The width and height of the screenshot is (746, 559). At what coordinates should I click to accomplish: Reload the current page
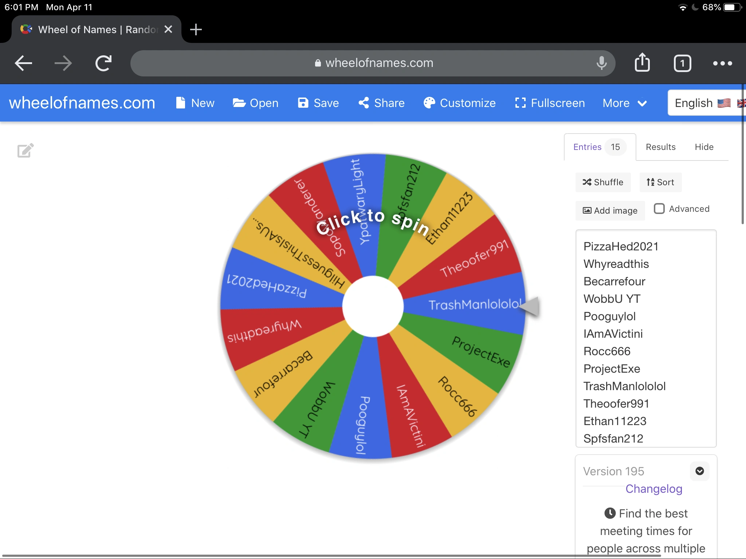[103, 63]
